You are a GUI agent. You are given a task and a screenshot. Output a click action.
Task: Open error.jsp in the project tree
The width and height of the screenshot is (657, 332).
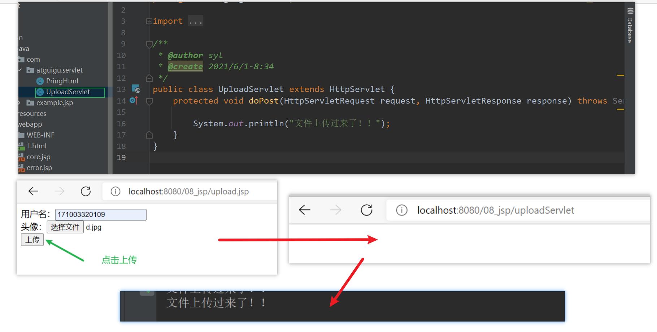click(x=39, y=168)
